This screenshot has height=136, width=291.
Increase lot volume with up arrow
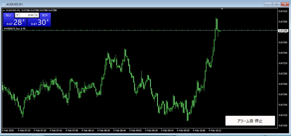37,16
